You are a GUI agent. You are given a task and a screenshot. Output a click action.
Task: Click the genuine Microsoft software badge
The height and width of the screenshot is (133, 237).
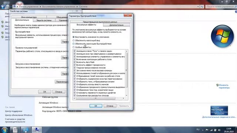[219, 110]
